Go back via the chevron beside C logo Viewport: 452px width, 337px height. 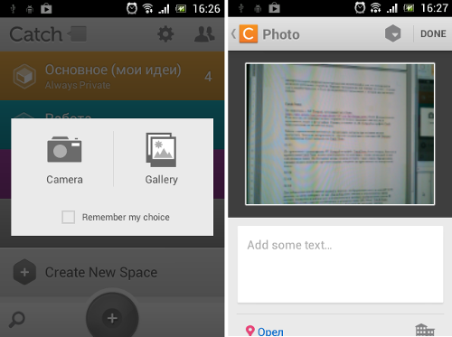[233, 33]
